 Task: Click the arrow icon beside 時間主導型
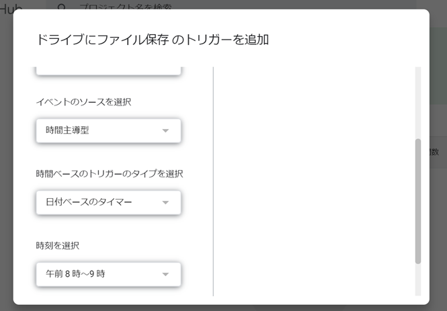coord(165,131)
